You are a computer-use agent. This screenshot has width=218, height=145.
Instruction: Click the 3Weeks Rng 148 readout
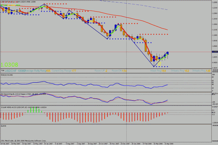tap(202, 71)
